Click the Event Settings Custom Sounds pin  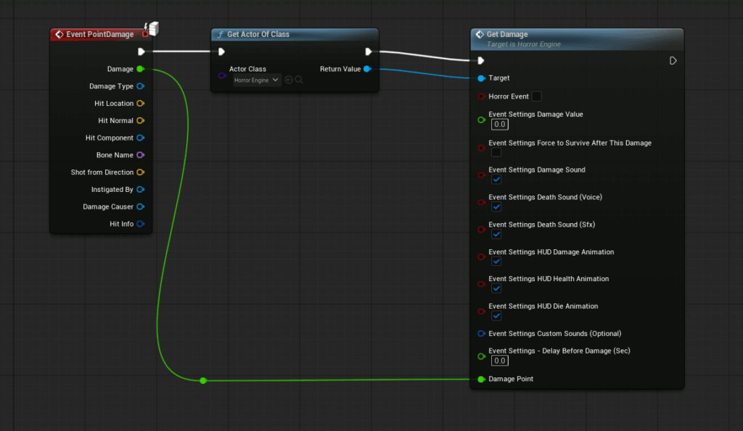point(481,334)
